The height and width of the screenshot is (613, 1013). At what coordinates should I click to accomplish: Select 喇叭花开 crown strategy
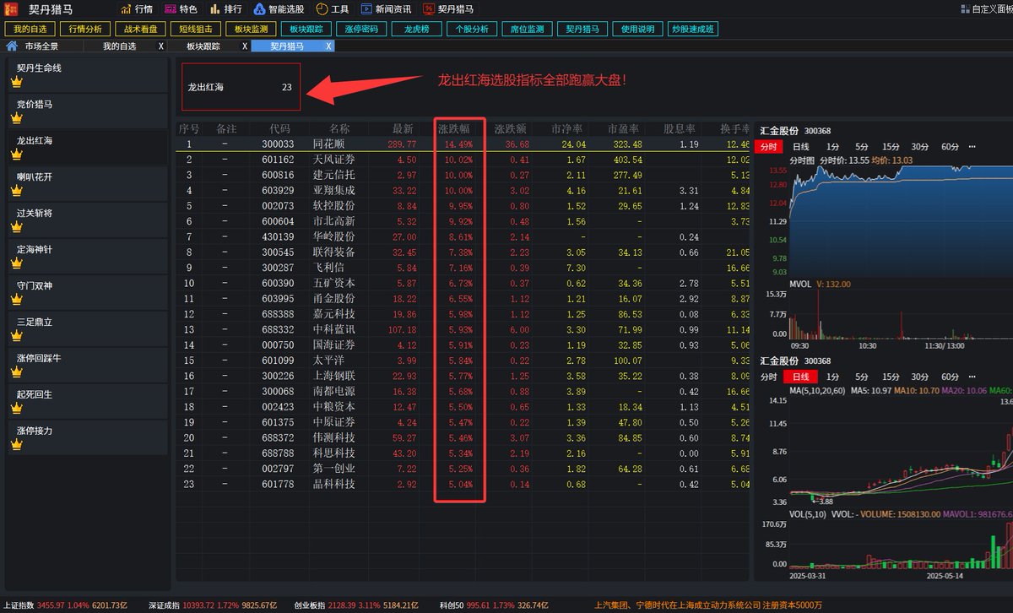point(87,184)
